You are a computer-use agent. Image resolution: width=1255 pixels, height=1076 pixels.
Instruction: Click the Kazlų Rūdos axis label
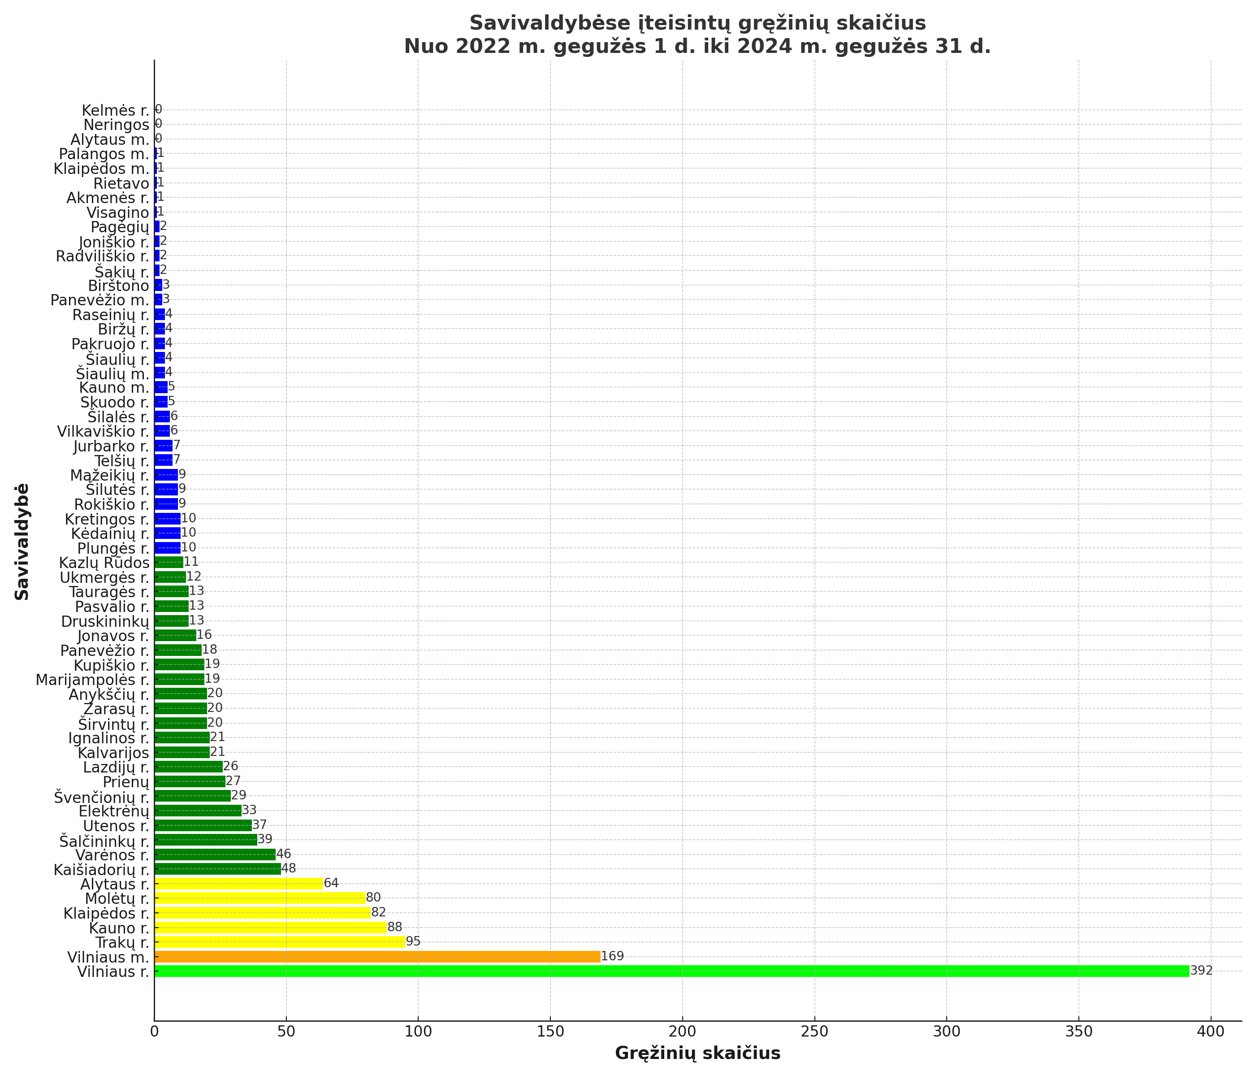click(x=105, y=563)
